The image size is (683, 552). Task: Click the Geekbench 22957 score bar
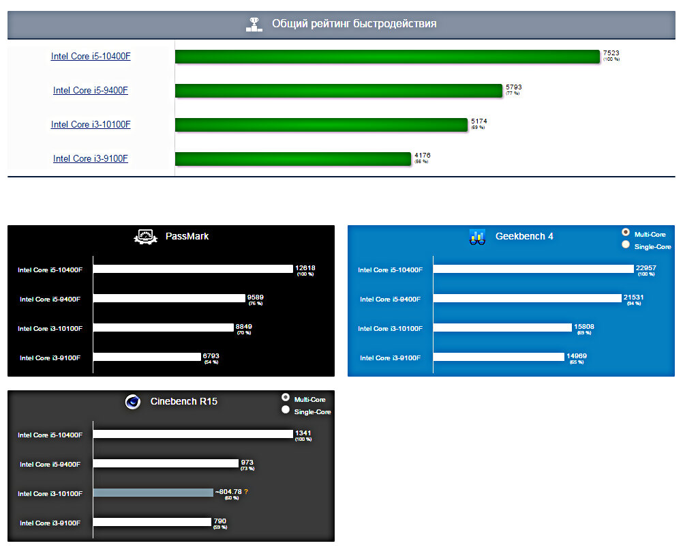tap(534, 269)
